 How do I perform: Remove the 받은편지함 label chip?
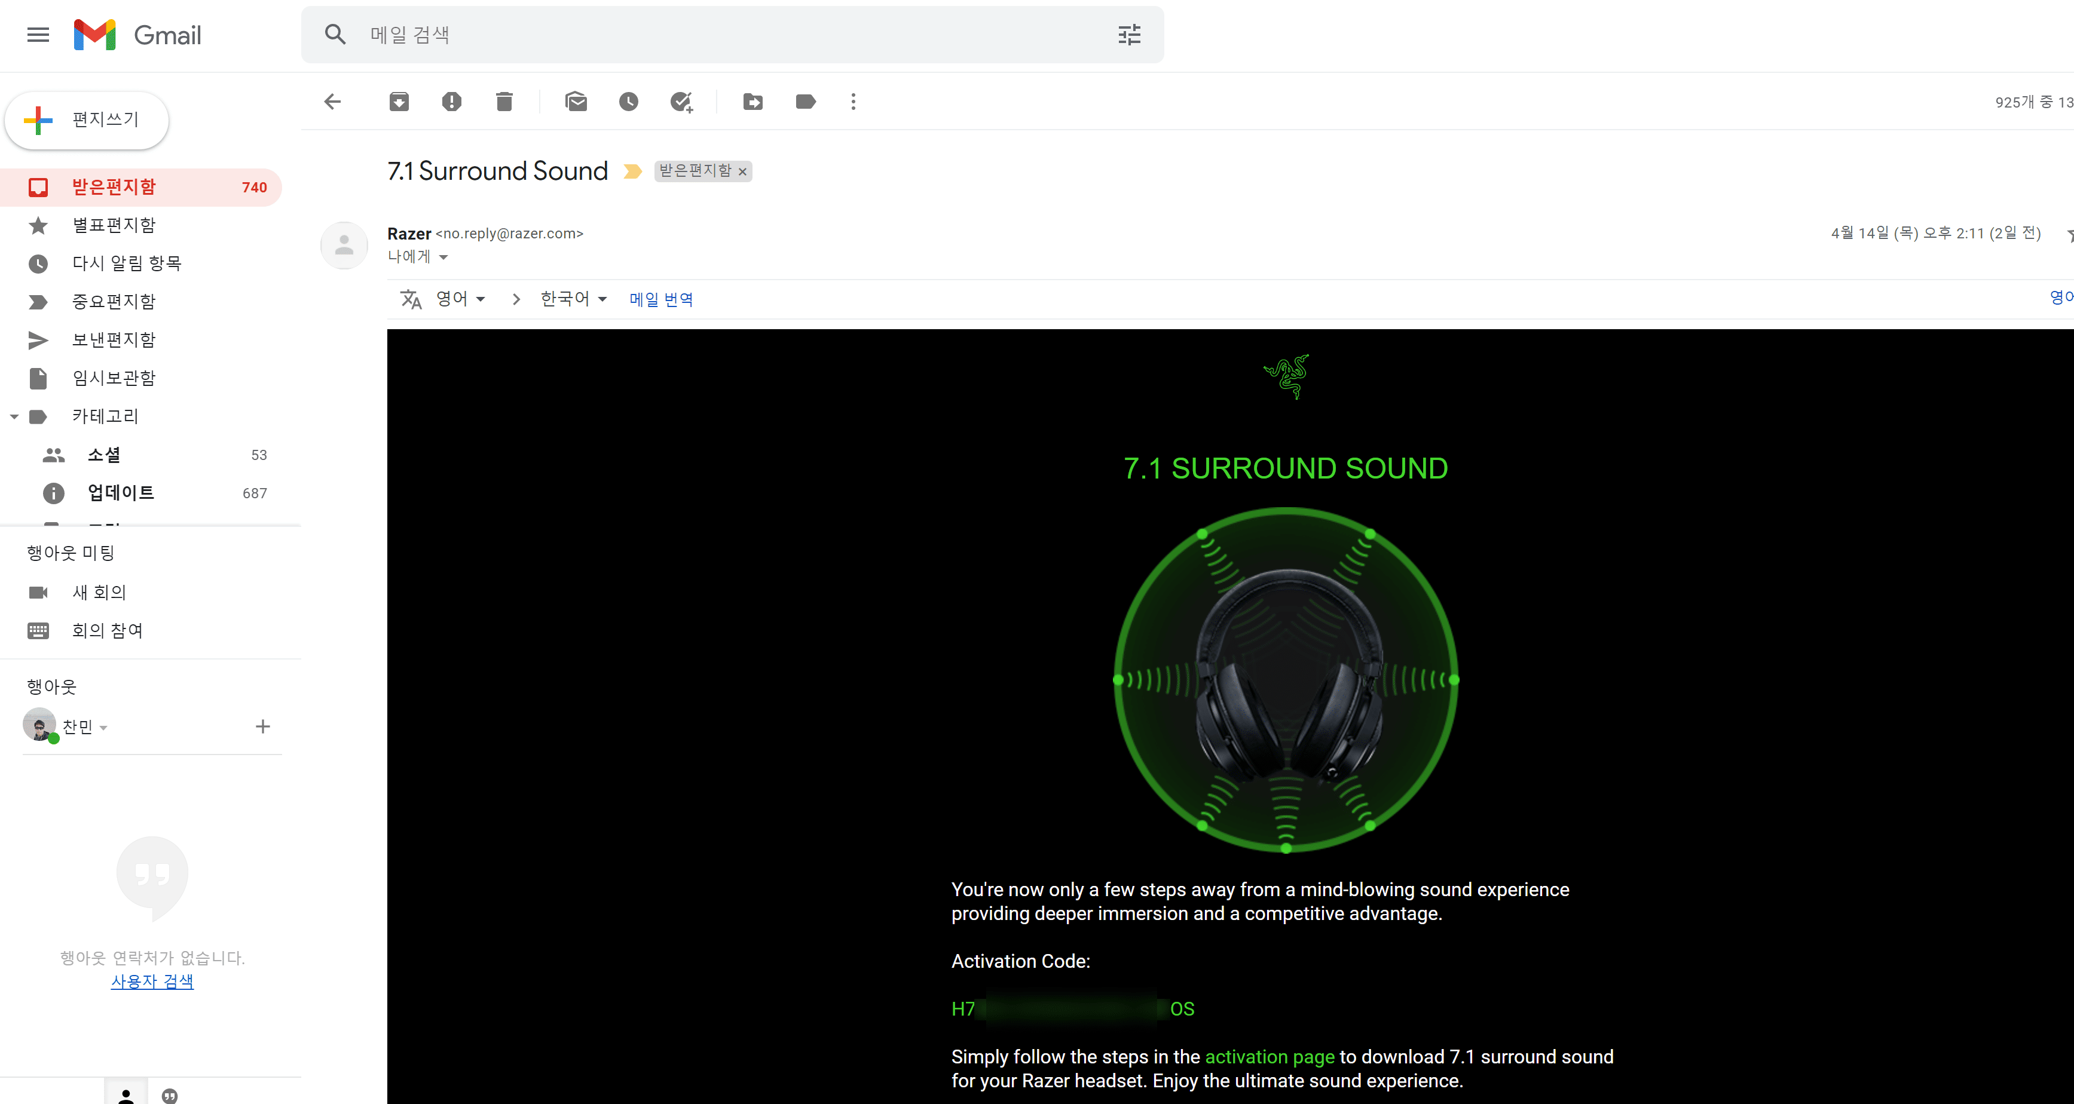pyautogui.click(x=742, y=171)
